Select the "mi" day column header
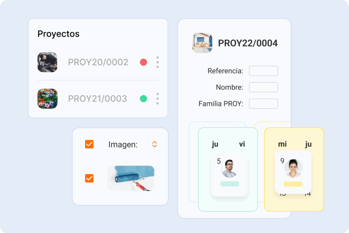This screenshot has height=233, width=349. click(282, 144)
